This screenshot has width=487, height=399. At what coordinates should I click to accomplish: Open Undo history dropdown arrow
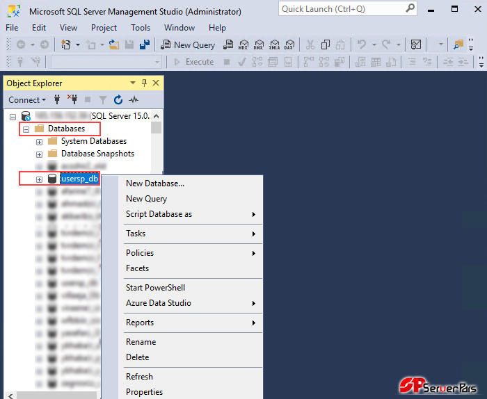[374, 45]
